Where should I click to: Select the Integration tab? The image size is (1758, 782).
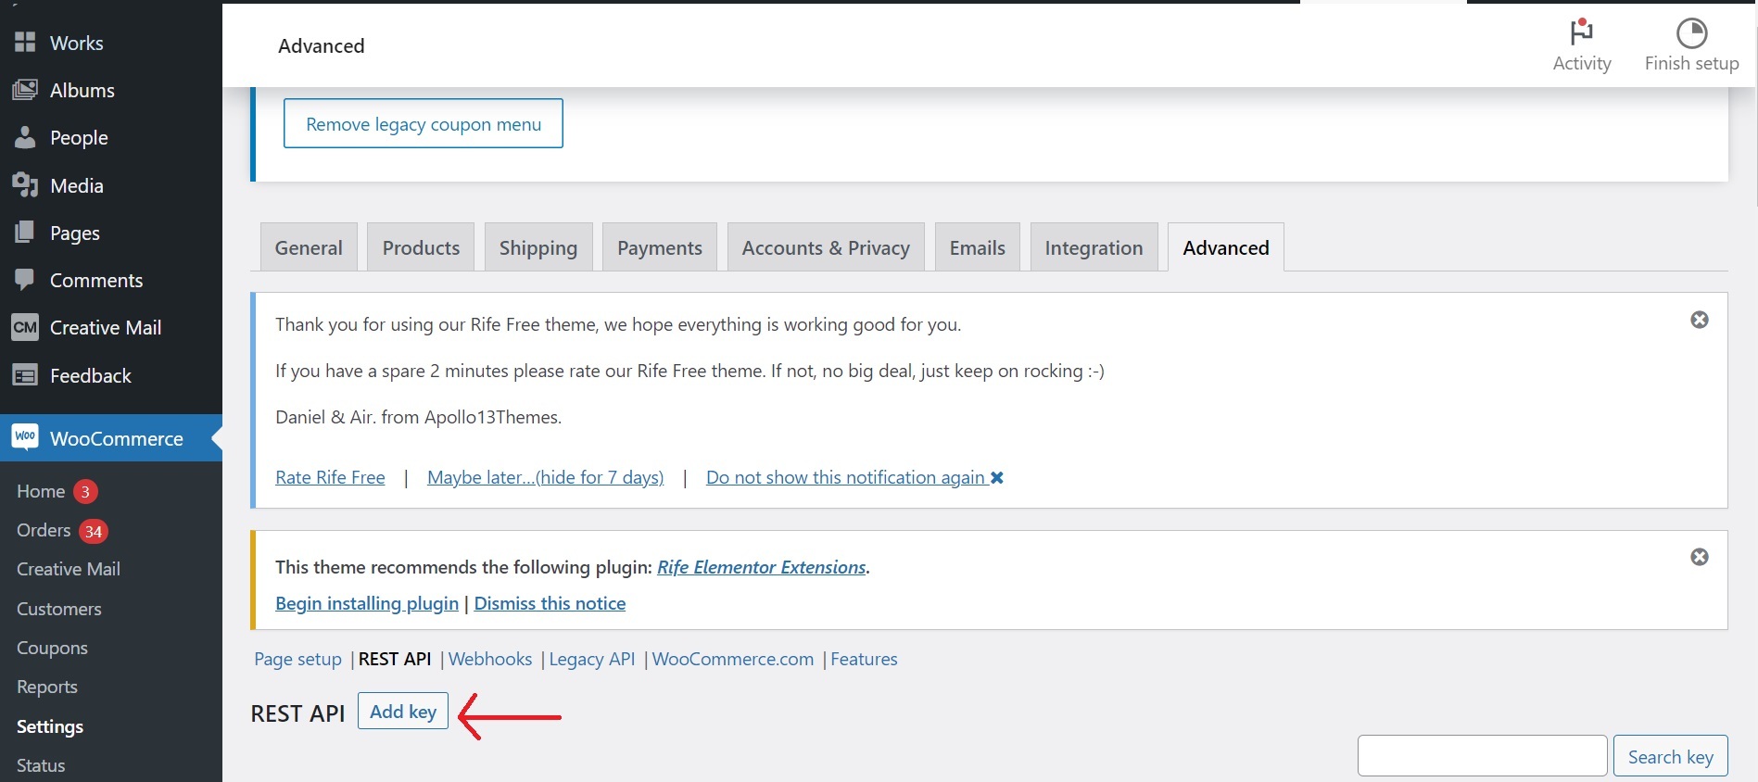coord(1094,247)
